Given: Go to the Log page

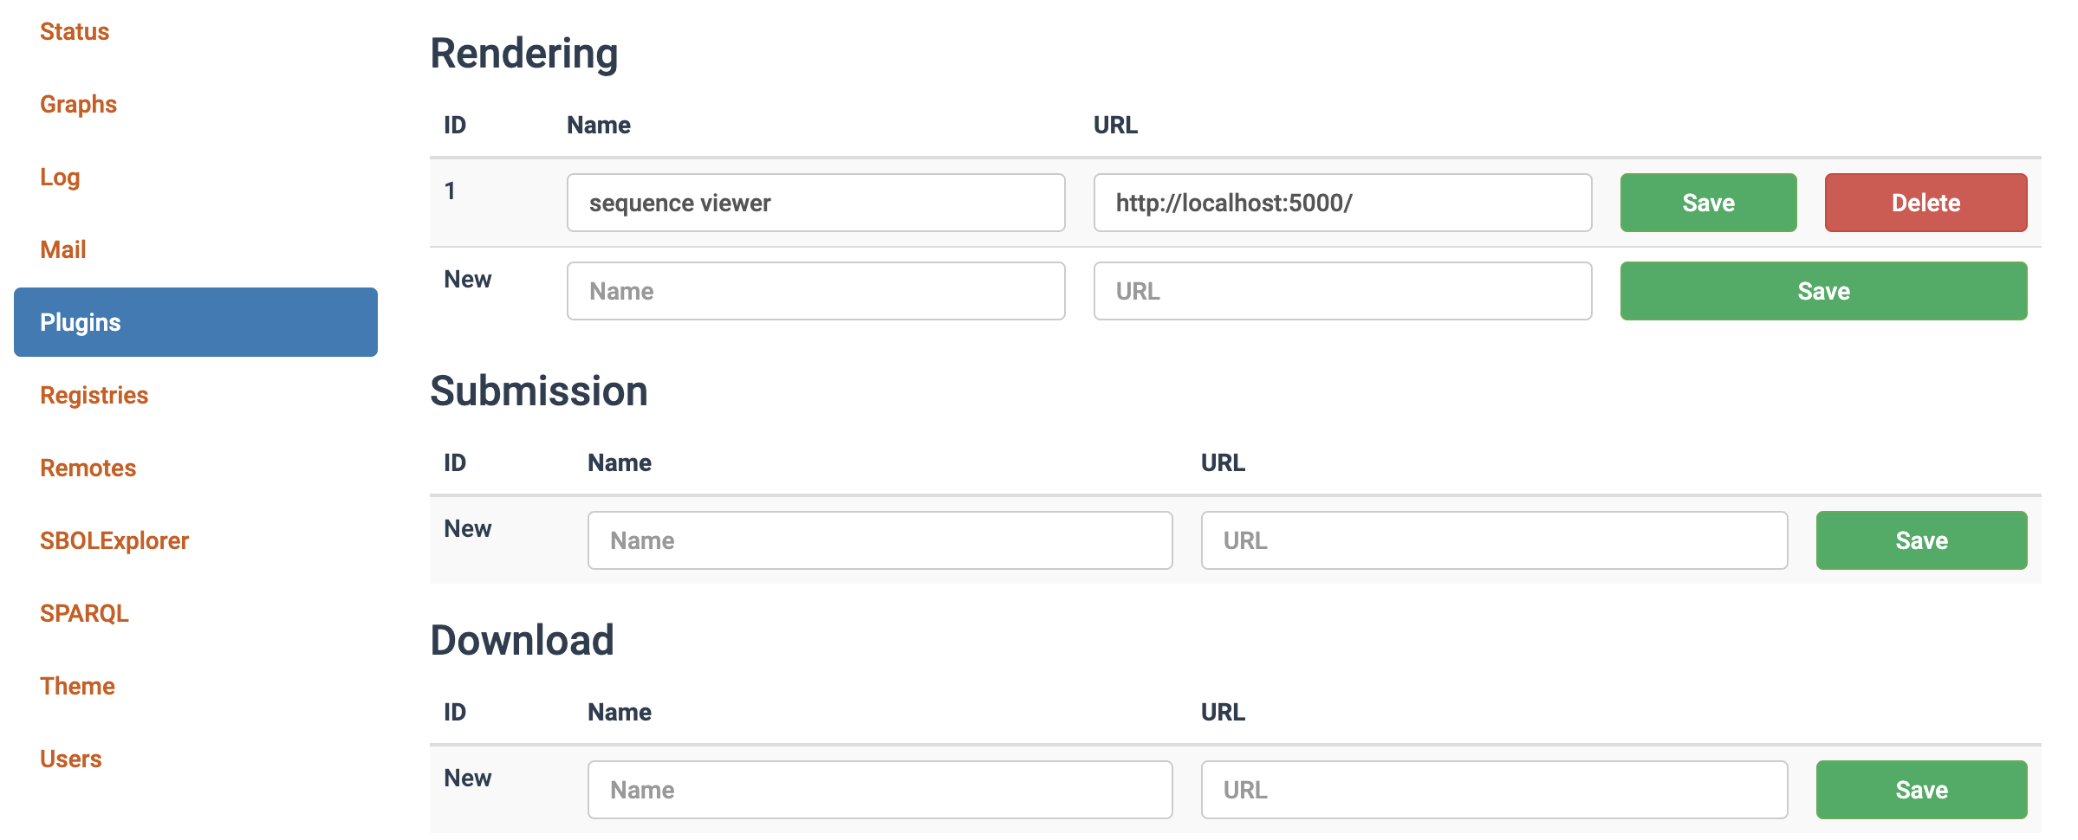Looking at the screenshot, I should point(60,177).
